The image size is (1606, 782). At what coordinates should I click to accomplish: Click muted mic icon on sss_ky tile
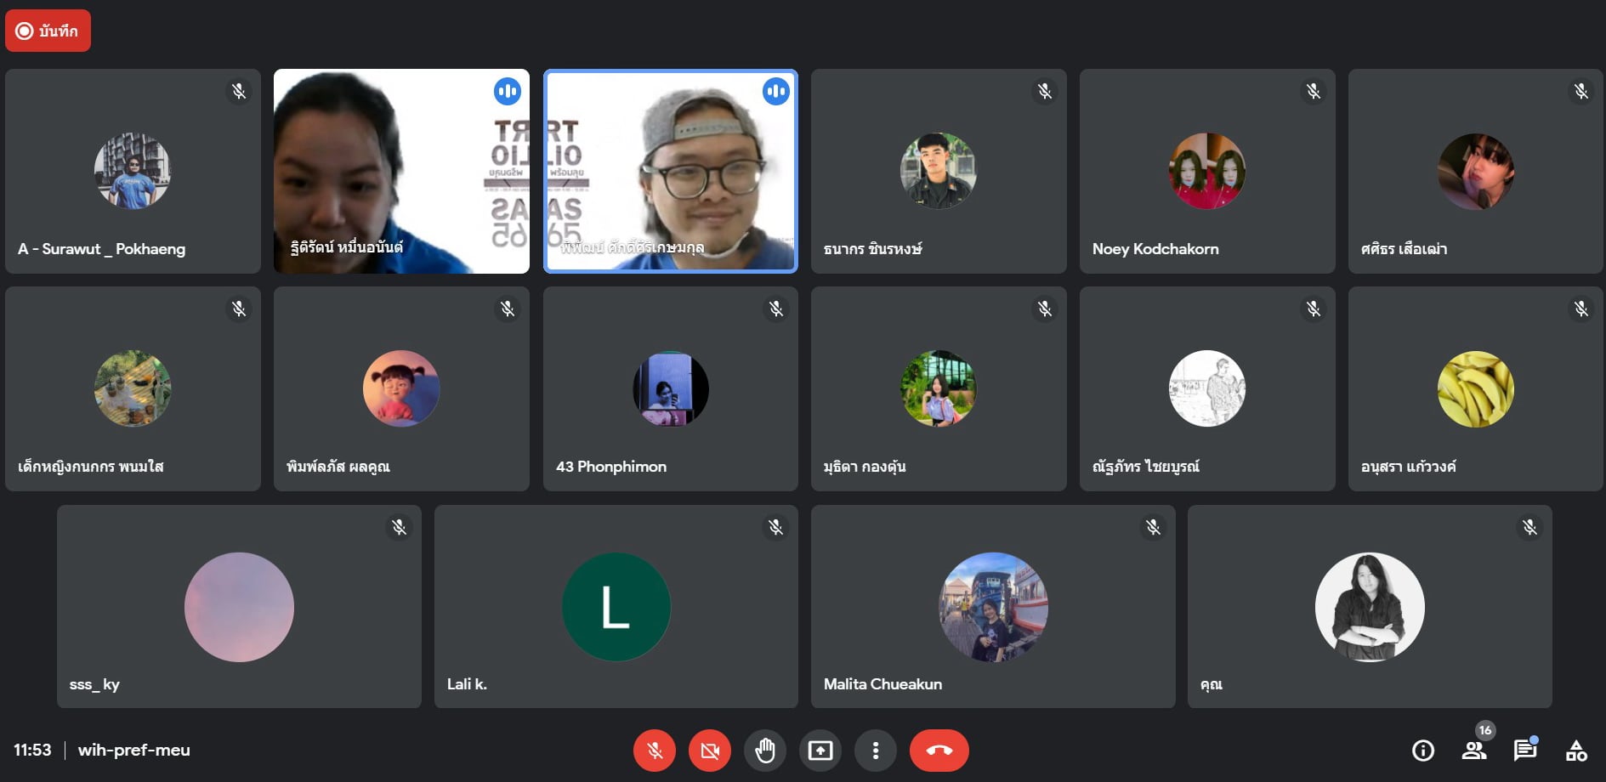click(399, 527)
